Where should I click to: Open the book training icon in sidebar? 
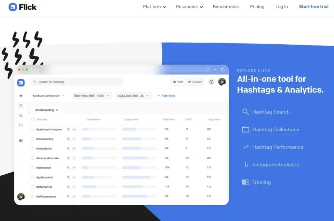coord(21,141)
